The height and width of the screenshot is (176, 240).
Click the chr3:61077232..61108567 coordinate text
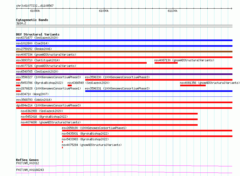(x=35, y=6)
